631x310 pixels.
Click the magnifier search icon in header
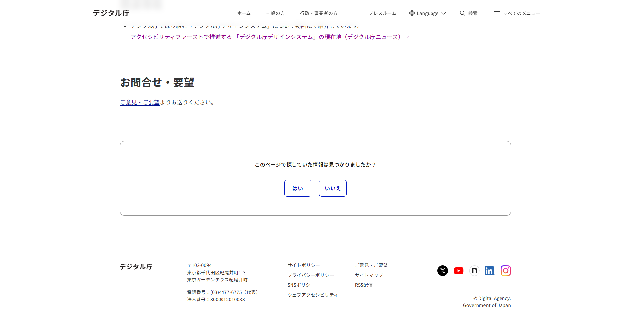462,13
